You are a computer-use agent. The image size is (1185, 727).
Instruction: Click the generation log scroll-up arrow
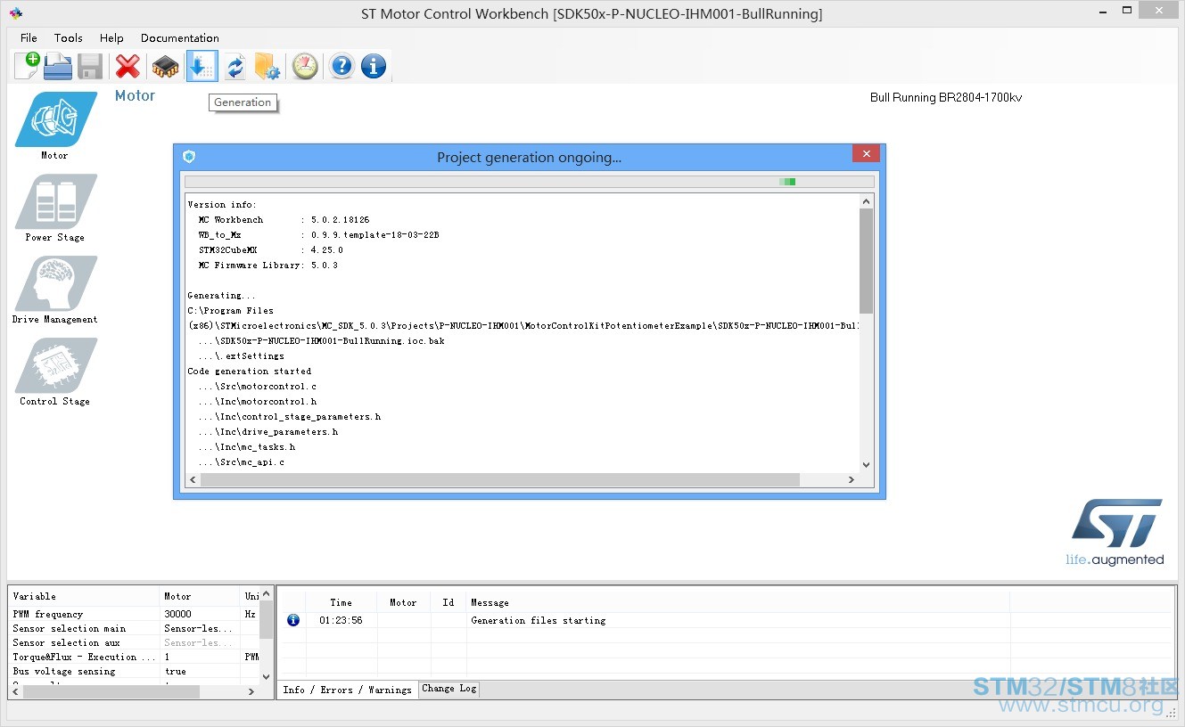coord(866,201)
